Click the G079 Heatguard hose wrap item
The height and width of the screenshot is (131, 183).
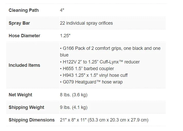[91, 82]
